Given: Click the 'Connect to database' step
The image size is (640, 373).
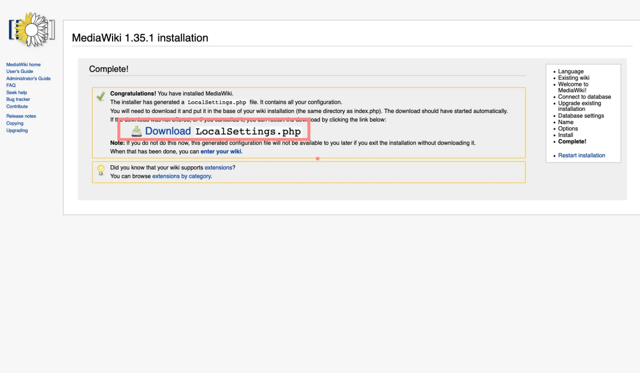Looking at the screenshot, I should 585,97.
